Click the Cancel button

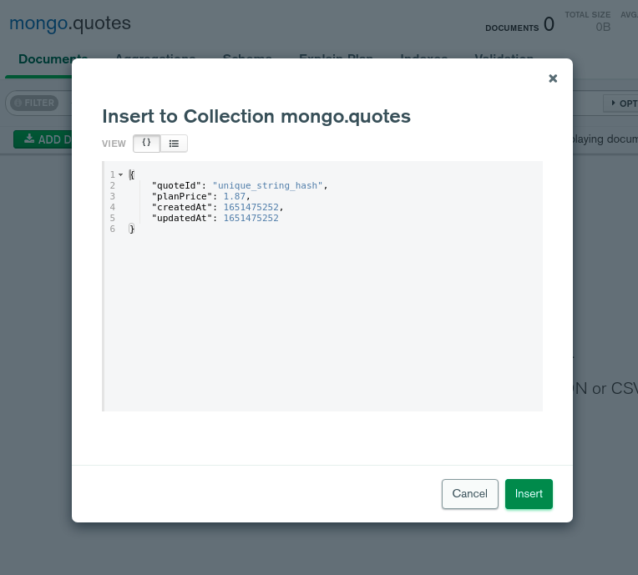(x=469, y=494)
